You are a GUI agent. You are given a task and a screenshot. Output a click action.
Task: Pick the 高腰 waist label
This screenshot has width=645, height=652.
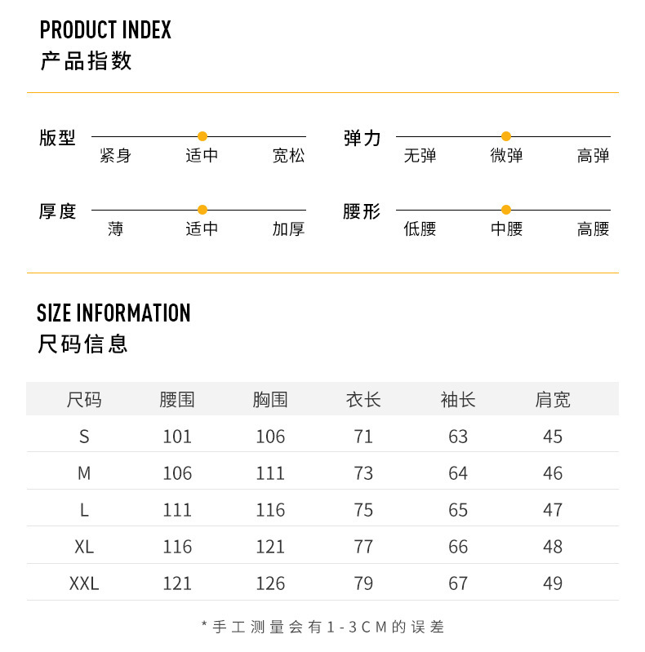[593, 229]
